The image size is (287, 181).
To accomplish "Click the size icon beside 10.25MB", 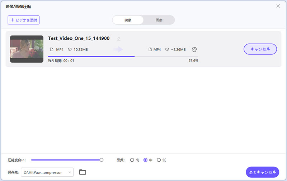I will (x=70, y=49).
